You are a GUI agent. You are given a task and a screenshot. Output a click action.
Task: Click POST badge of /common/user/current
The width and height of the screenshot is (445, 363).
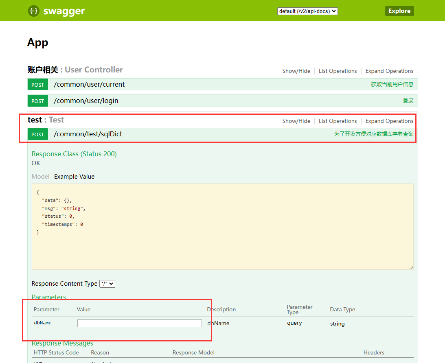(x=38, y=85)
